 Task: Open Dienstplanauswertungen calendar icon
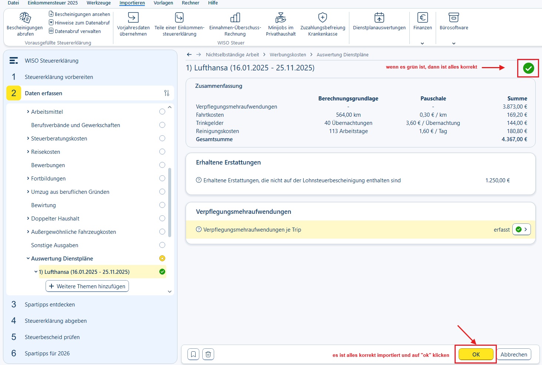coord(379,17)
